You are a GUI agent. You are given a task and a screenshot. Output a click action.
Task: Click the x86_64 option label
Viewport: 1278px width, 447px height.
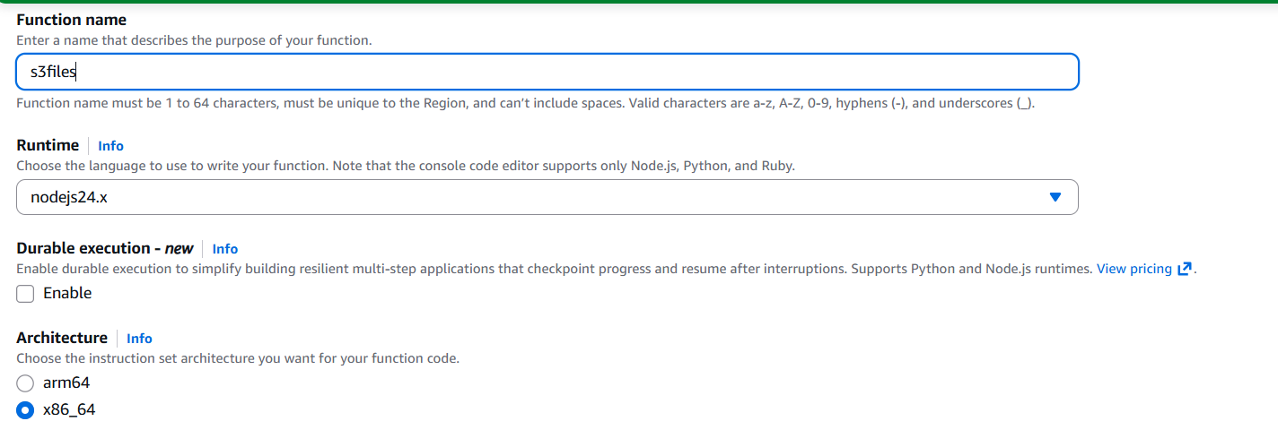(69, 409)
